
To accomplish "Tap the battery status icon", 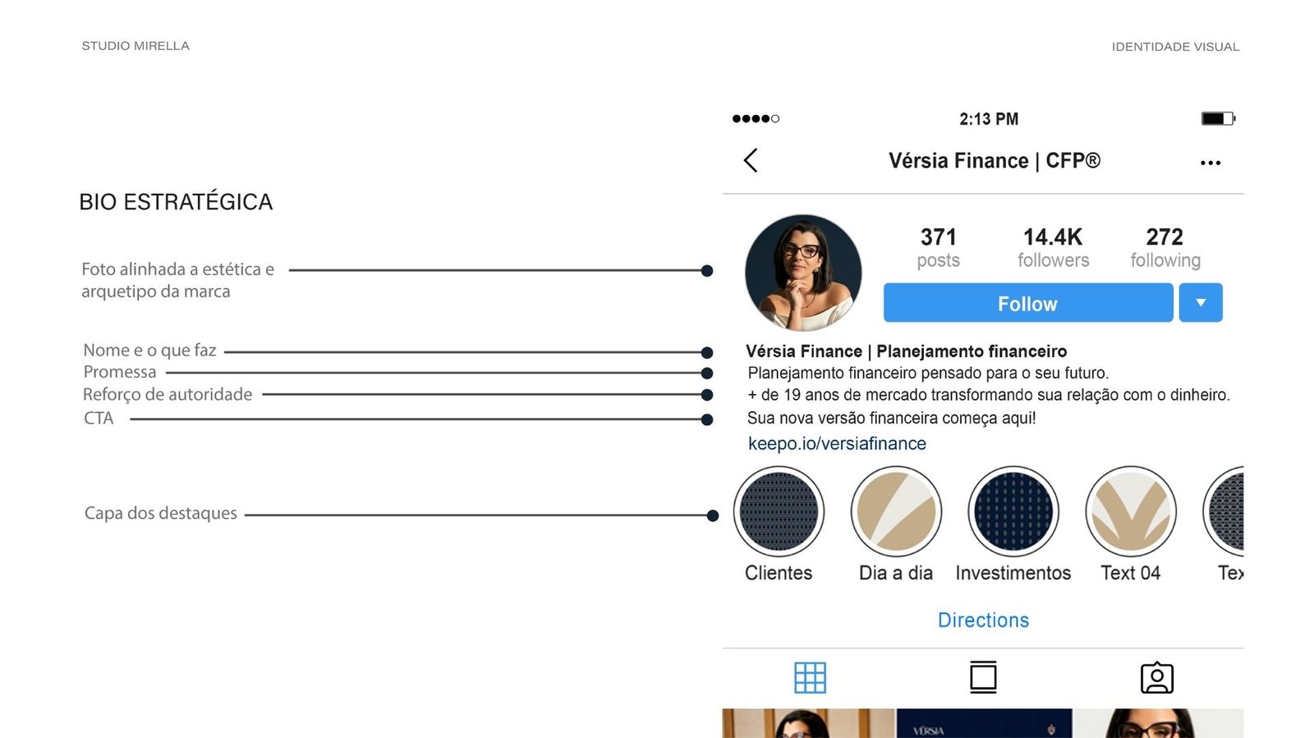I will pos(1218,119).
